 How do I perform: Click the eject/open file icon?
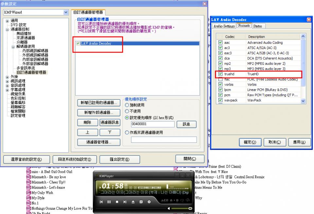[133, 202]
